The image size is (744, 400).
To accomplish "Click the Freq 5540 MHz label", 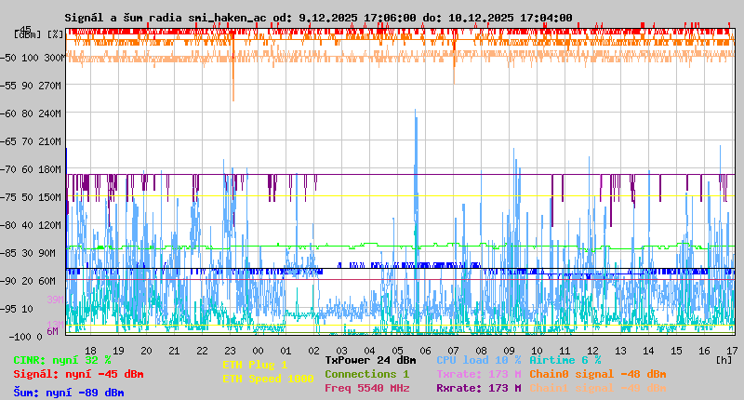I will click(366, 388).
